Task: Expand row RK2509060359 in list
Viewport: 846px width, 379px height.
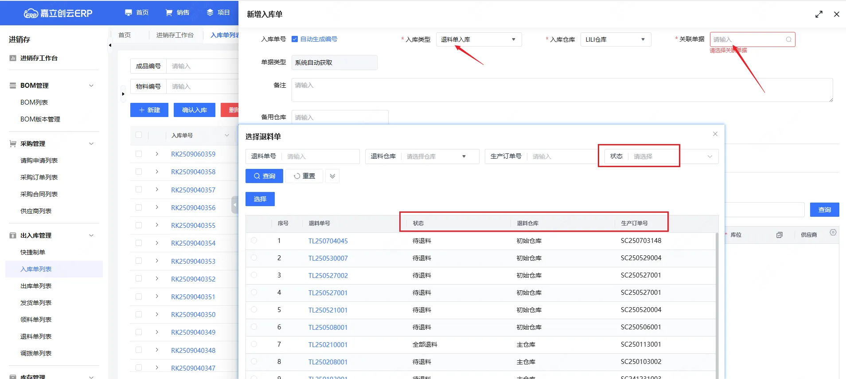Action: (157, 154)
